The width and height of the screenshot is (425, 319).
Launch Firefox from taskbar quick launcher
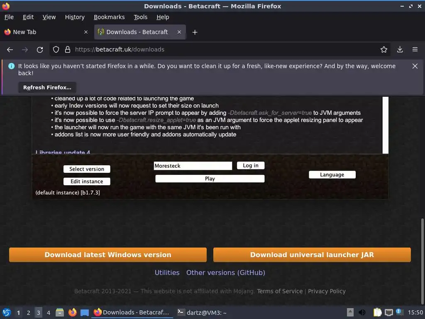pyautogui.click(x=72, y=312)
